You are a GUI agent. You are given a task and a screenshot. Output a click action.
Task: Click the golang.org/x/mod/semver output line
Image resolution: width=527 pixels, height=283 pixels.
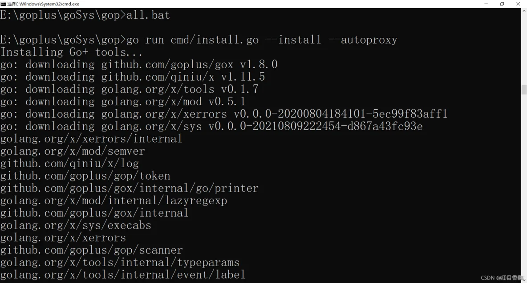pyautogui.click(x=73, y=151)
